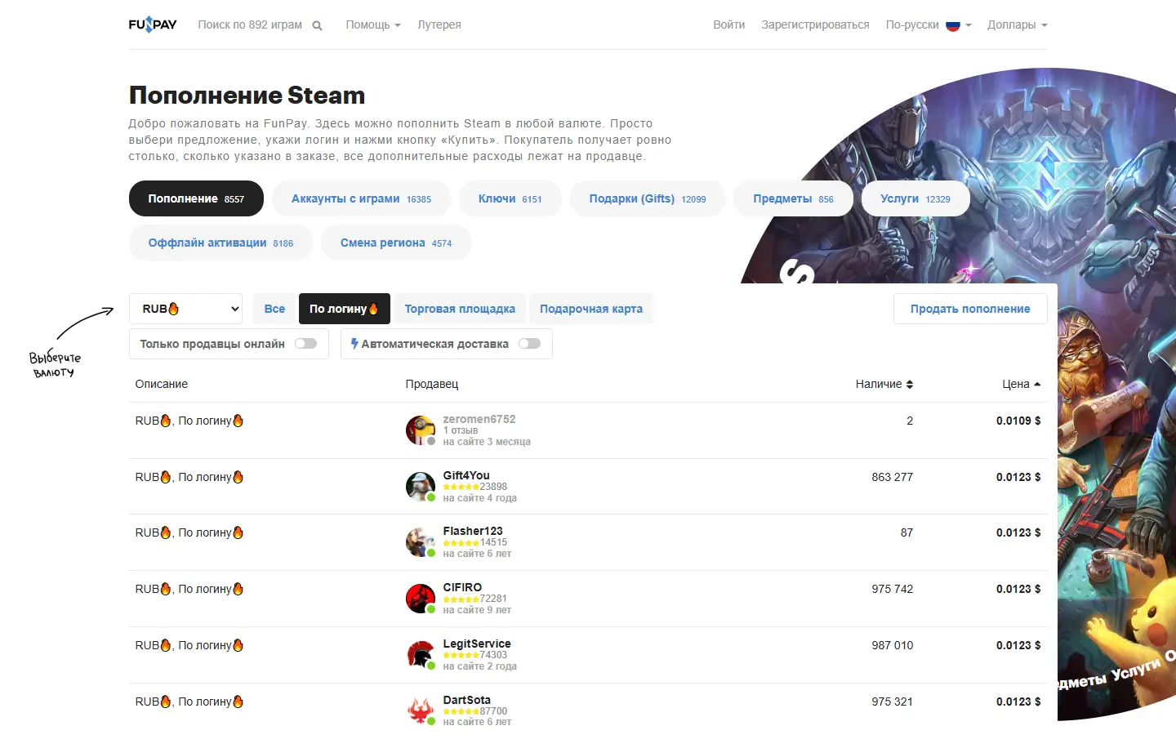Switch to 'Ключи' tab
Viewport: 1176px width, 735px height.
click(510, 198)
